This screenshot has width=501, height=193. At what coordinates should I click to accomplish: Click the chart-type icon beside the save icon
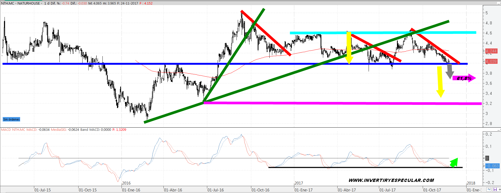tap(489, 189)
